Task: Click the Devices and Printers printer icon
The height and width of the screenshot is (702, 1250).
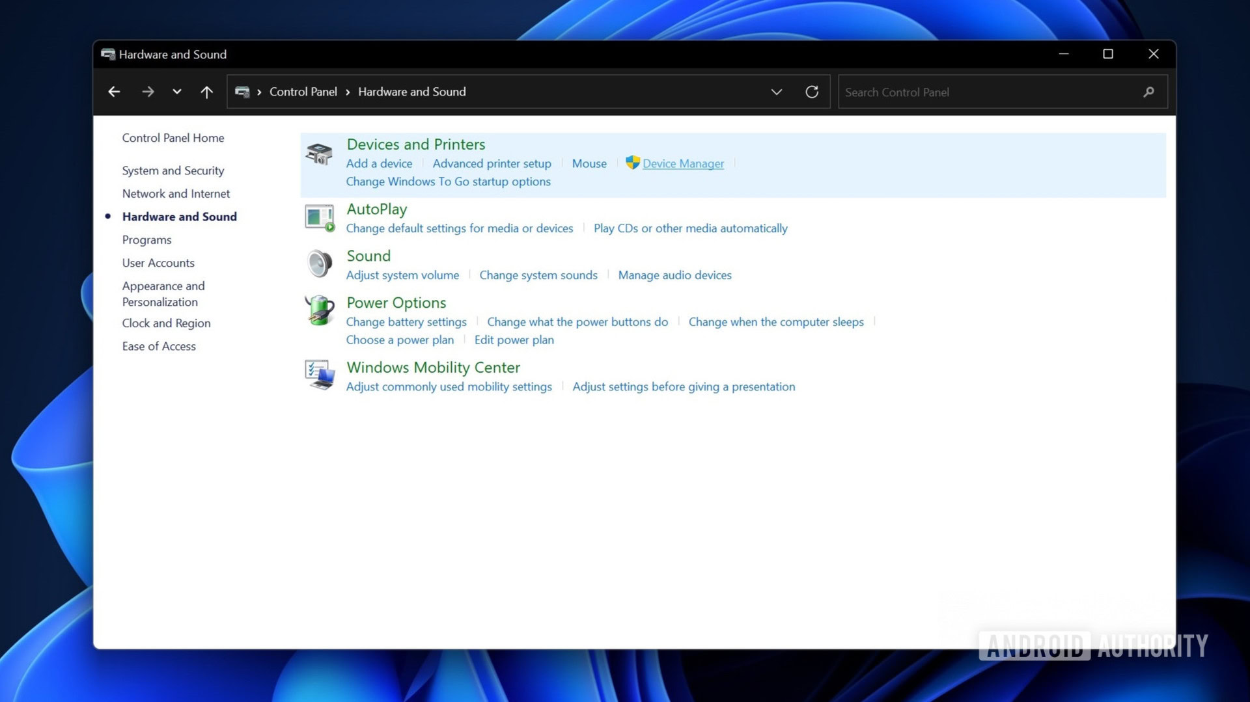Action: 320,155
